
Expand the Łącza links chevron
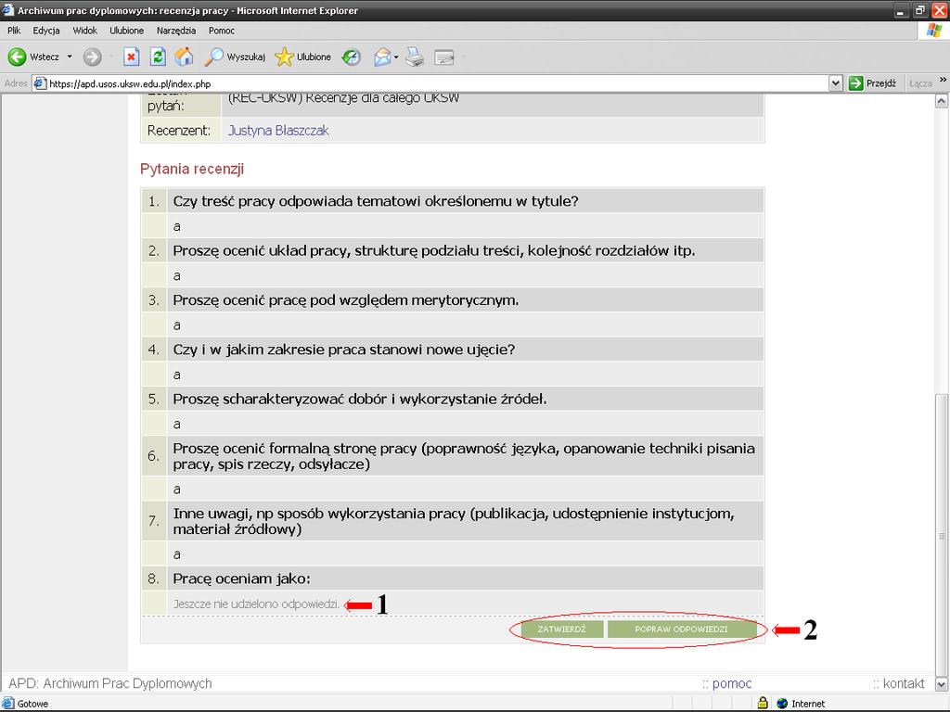(x=943, y=81)
